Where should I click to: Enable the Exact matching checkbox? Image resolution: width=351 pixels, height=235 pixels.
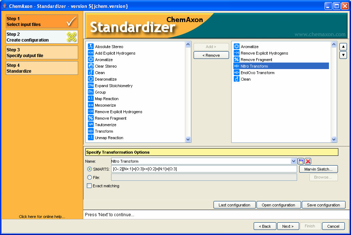(89, 185)
